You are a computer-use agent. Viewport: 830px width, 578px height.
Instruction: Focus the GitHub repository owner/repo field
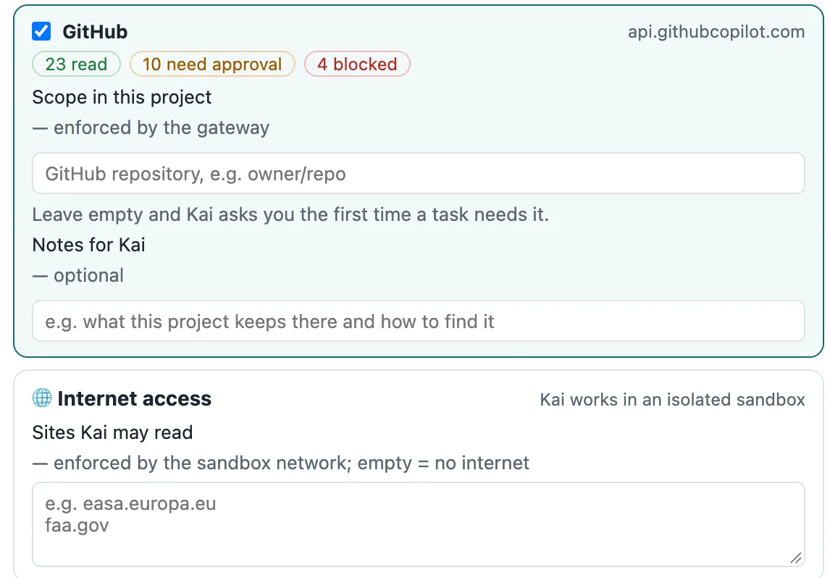point(419,174)
